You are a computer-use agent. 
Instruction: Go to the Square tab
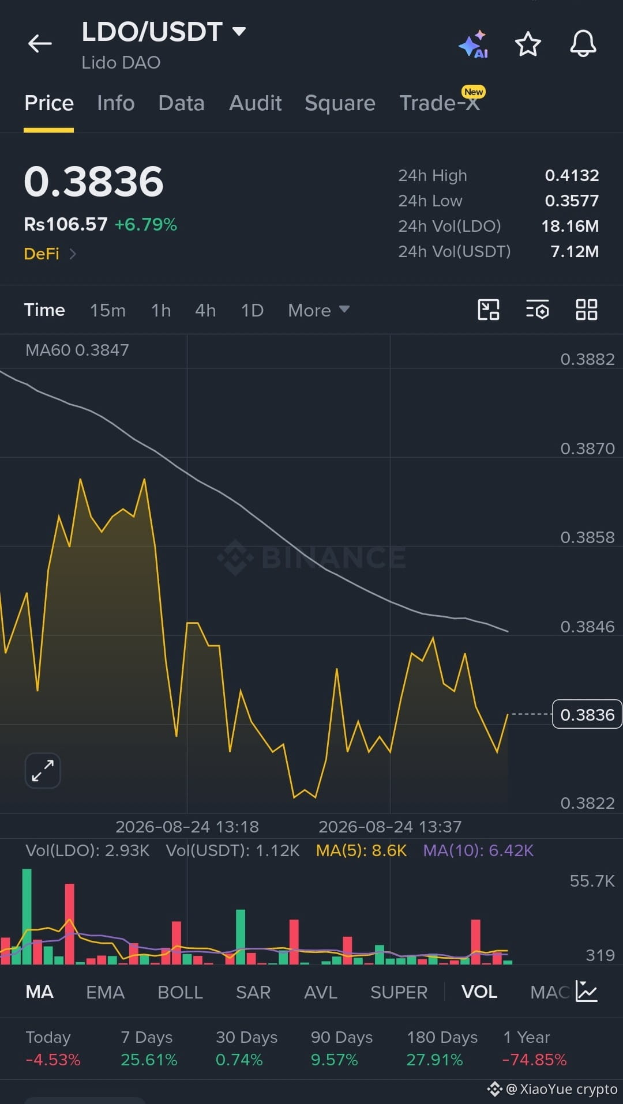click(340, 103)
